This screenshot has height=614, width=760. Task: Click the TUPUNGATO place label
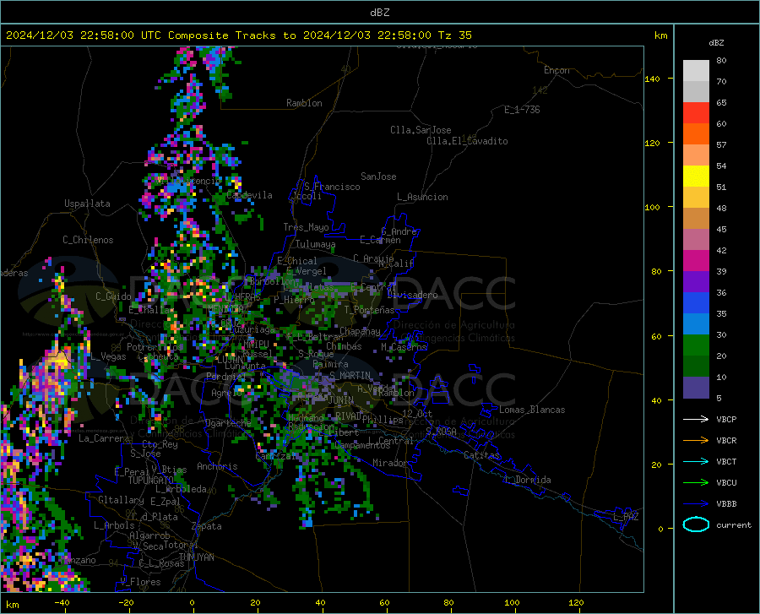pyautogui.click(x=151, y=481)
